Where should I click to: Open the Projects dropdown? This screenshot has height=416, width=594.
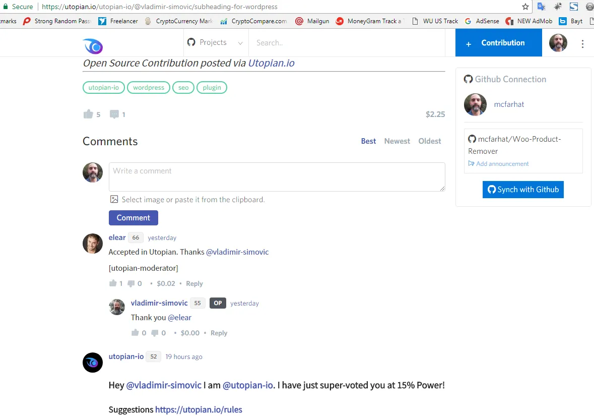(x=215, y=42)
